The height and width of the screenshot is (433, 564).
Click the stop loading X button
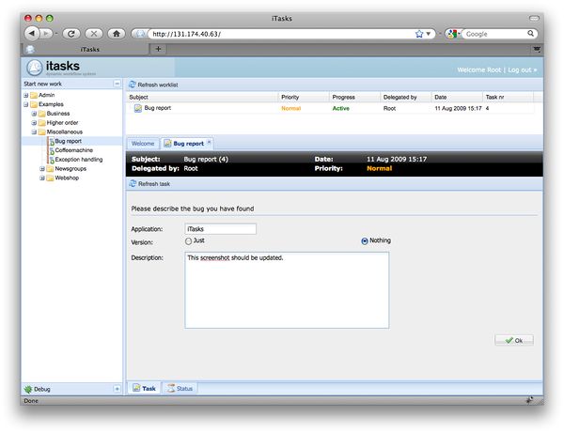click(x=93, y=34)
